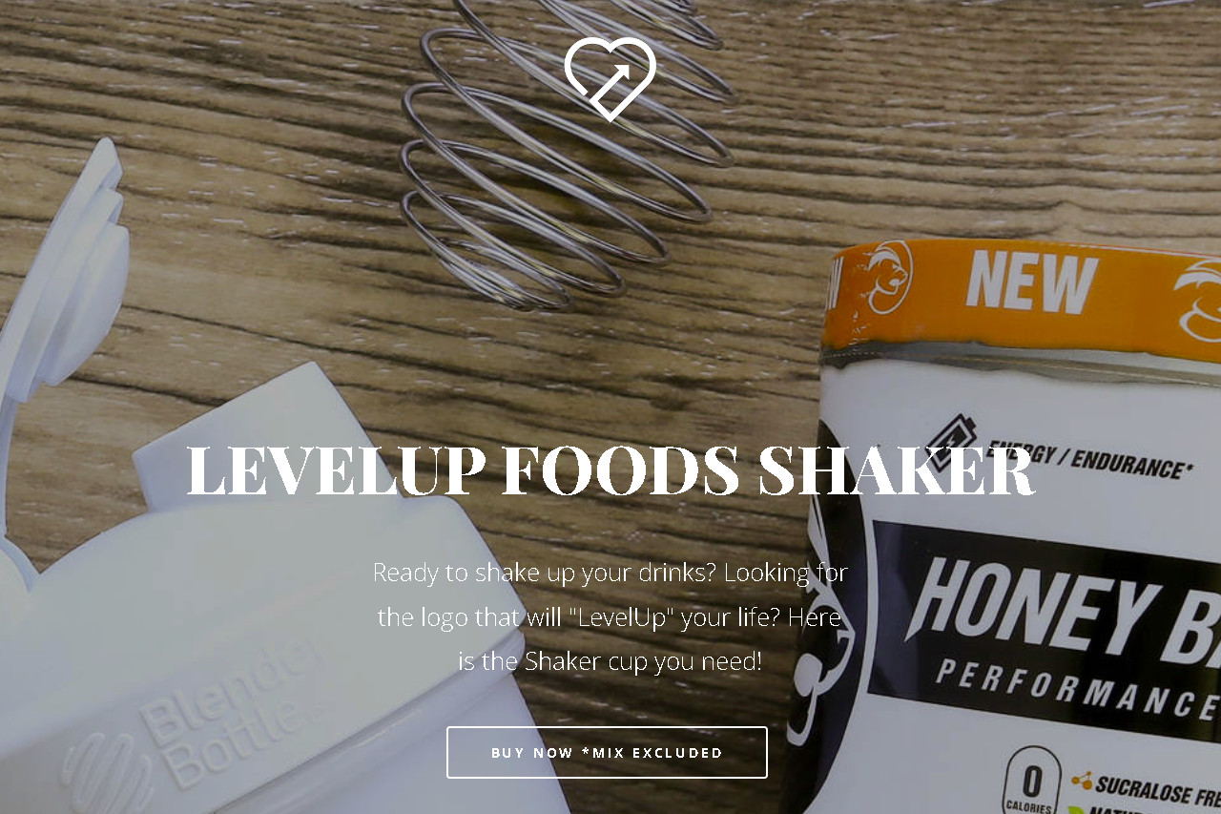1221x814 pixels.
Task: Click the BUY NOW *MIX EXCLUDED button
Action: pos(607,752)
